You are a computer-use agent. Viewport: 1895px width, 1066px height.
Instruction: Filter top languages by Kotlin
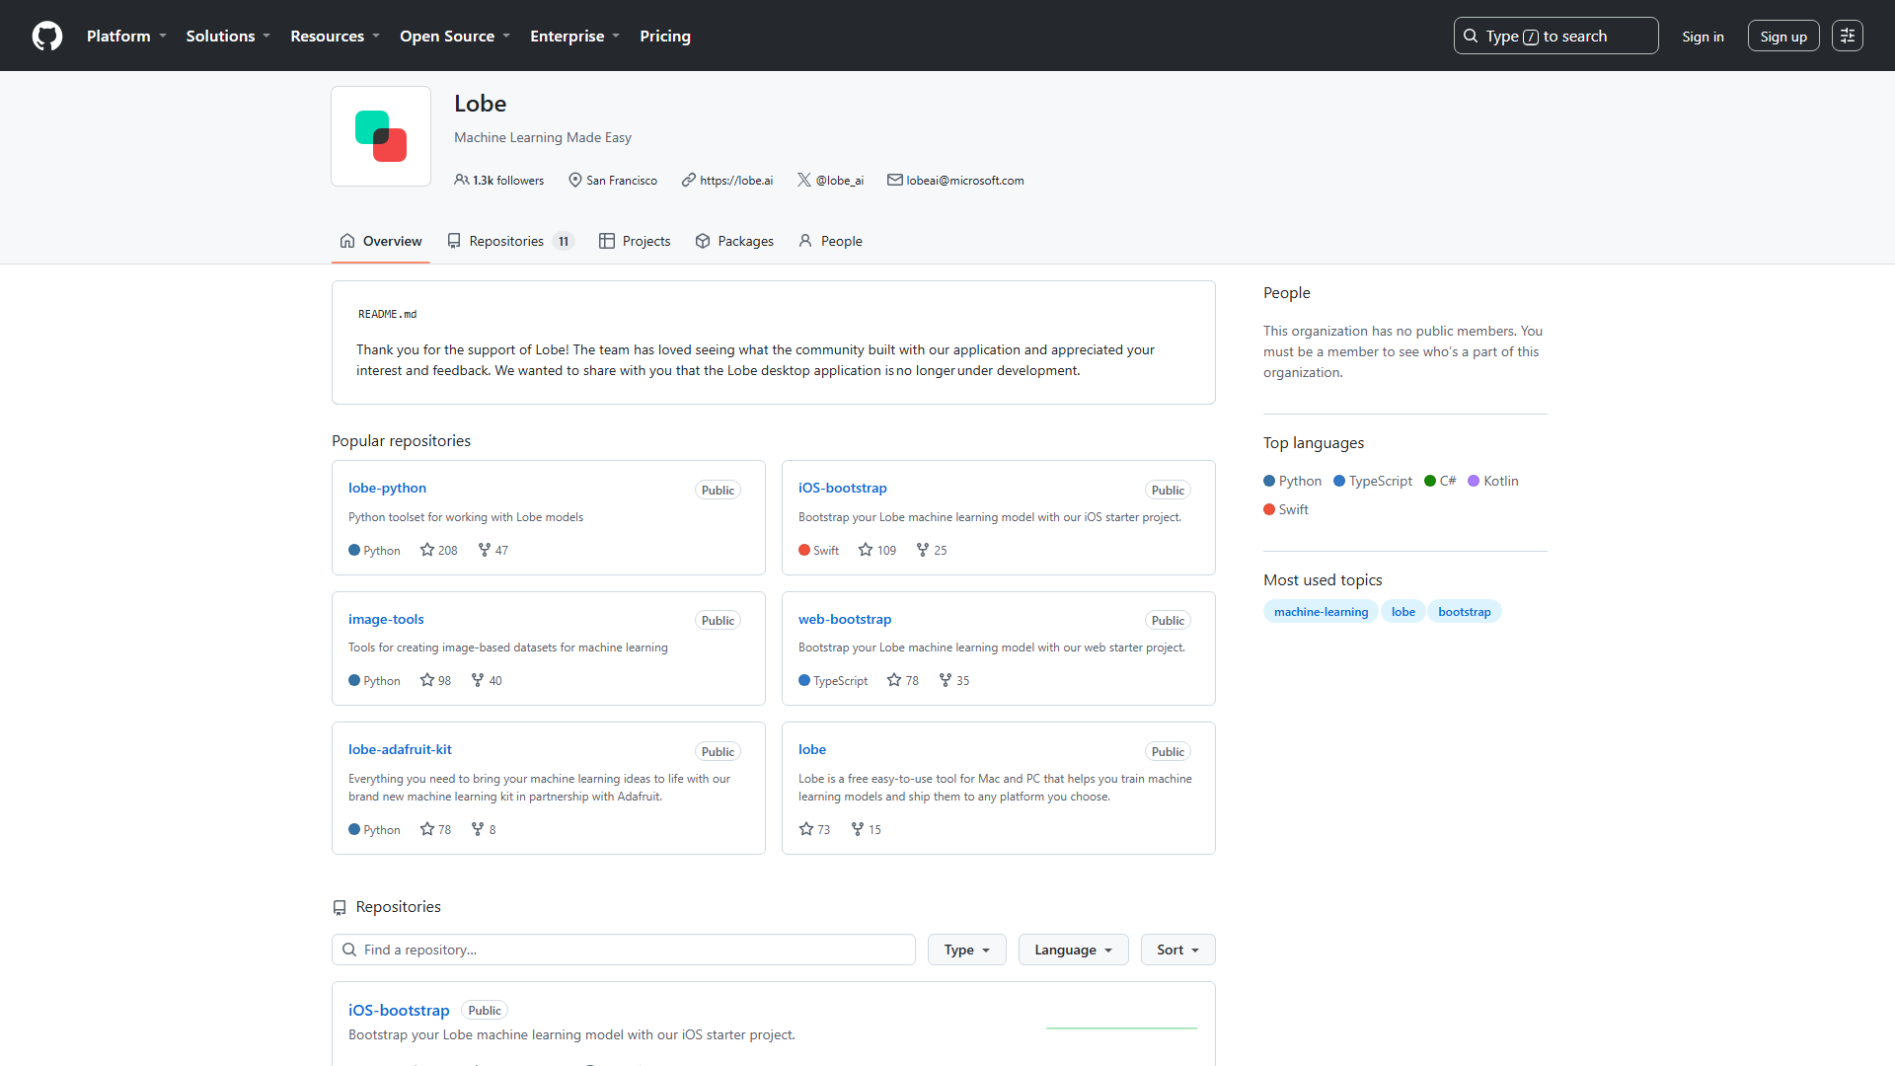1493,481
